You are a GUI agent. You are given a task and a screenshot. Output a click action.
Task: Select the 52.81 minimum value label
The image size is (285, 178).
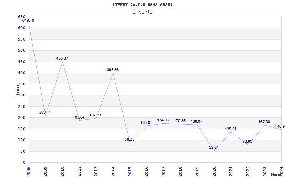(214, 147)
